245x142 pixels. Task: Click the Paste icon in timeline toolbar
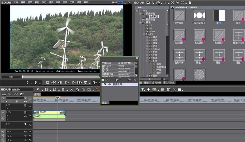(x=83, y=89)
